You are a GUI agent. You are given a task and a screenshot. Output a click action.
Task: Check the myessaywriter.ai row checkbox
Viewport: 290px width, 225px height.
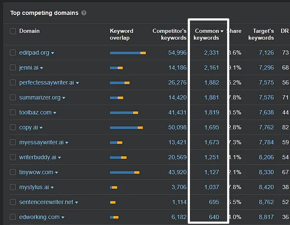tap(13, 142)
